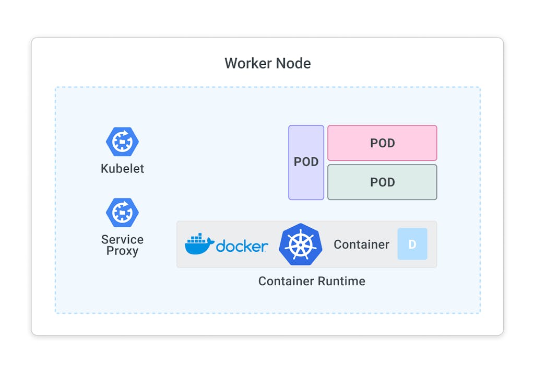
Task: Click the Kubelet hexagon icon
Action: pyautogui.click(x=122, y=142)
